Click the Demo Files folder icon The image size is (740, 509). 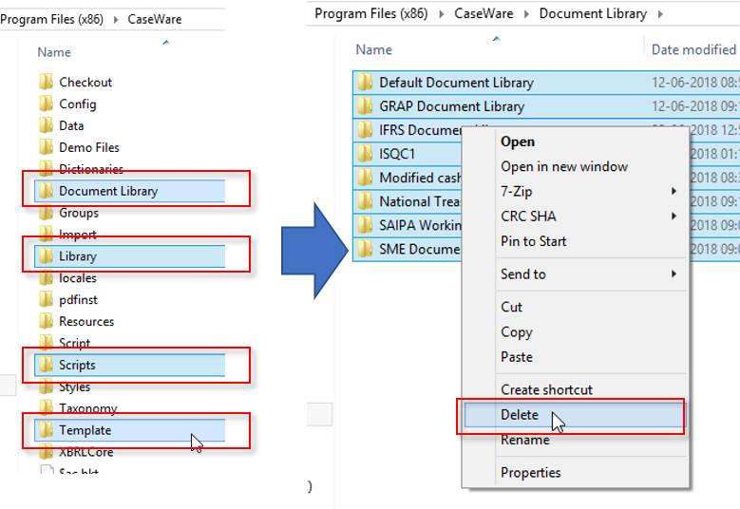(46, 147)
